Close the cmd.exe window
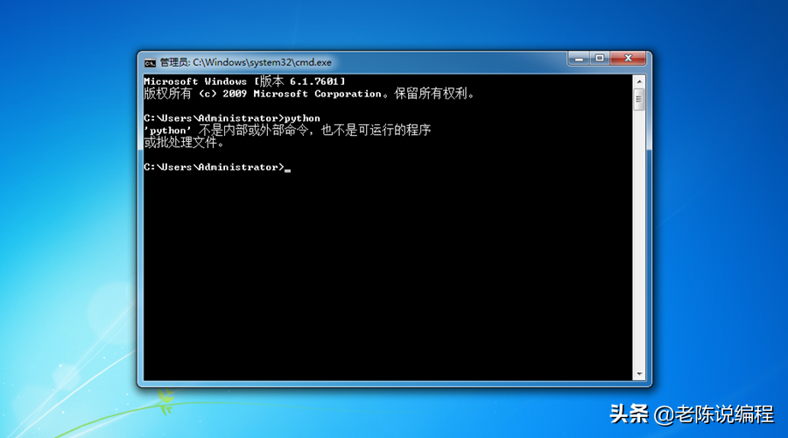Image resolution: width=788 pixels, height=438 pixels. click(628, 59)
